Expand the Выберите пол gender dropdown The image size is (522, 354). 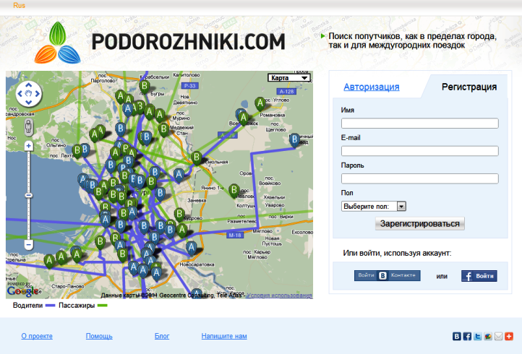pyautogui.click(x=375, y=207)
